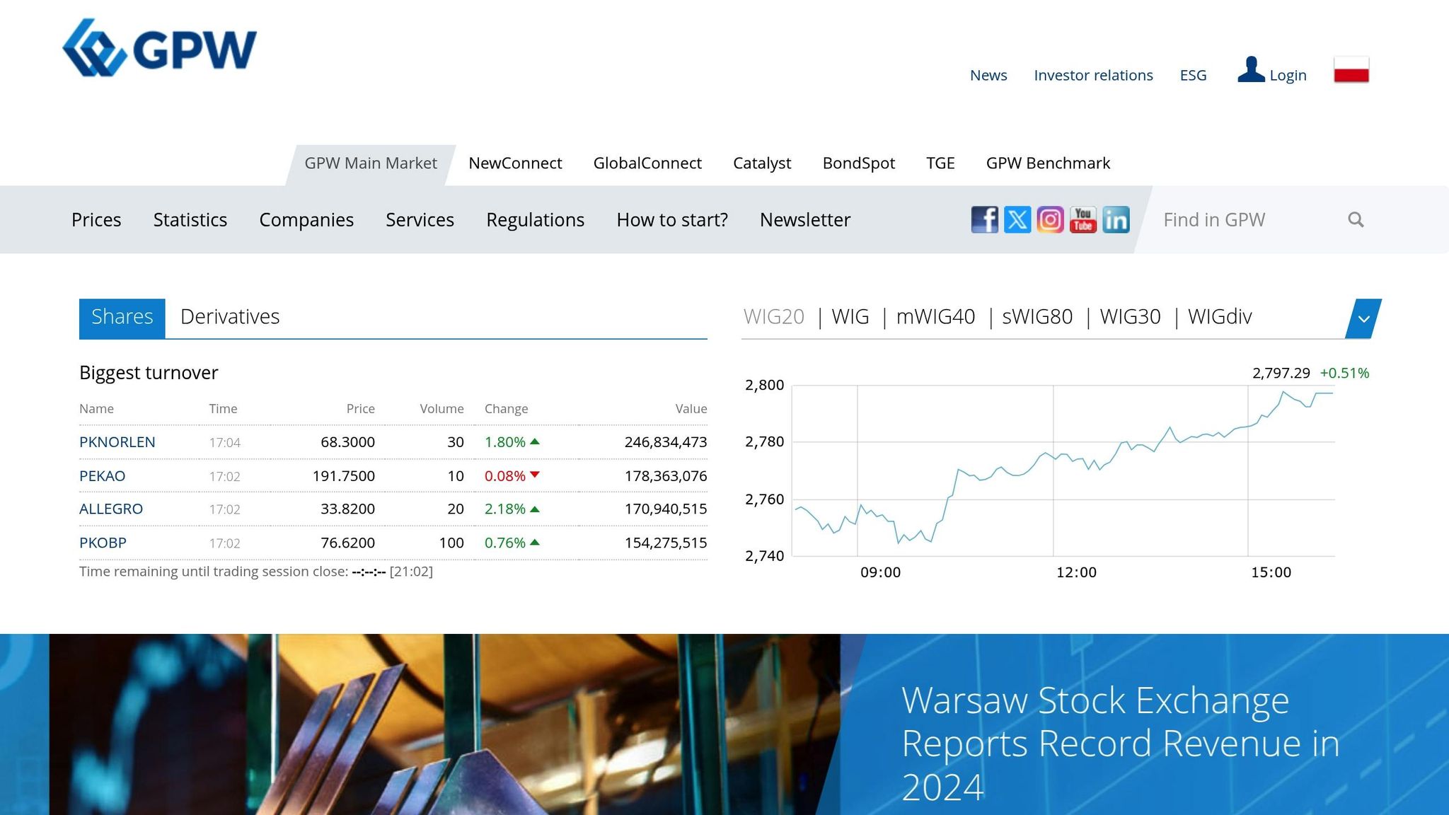Go to Investor relations
The image size is (1449, 815).
(x=1093, y=75)
